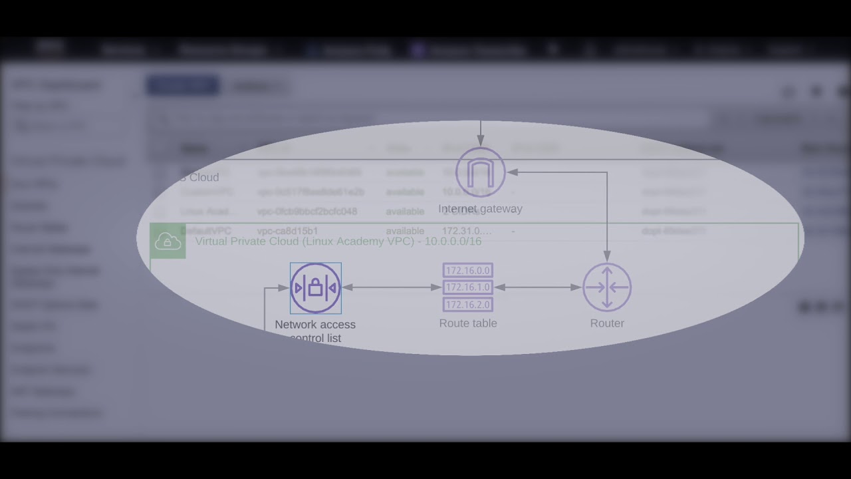851x479 pixels.
Task: Click the 'Network access control list' label
Action: pyautogui.click(x=315, y=331)
